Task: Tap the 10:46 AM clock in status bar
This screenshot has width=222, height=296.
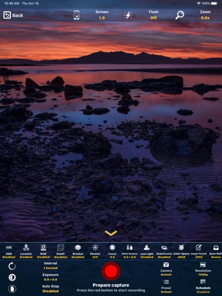Action: (x=12, y=3)
